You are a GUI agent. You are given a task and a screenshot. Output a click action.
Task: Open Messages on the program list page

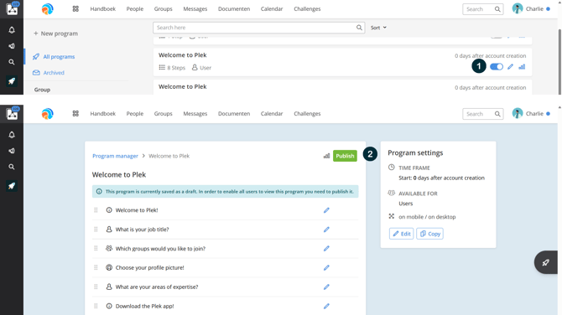tap(195, 9)
